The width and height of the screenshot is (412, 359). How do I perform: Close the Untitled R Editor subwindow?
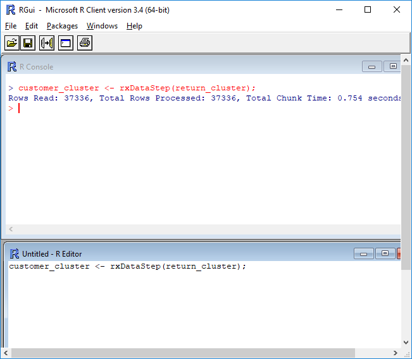pyautogui.click(x=399, y=253)
